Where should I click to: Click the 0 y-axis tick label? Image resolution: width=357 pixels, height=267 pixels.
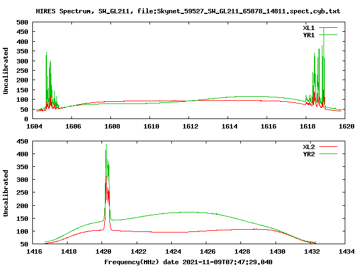[26, 119]
